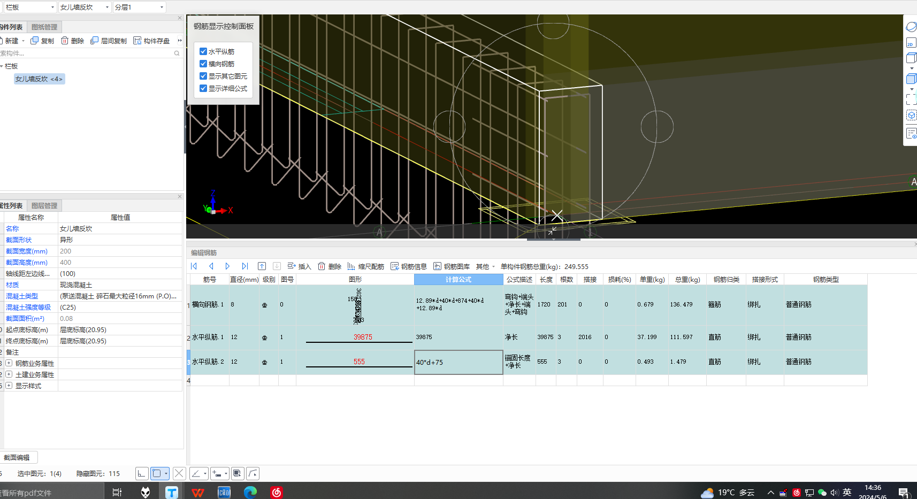Image resolution: width=917 pixels, height=499 pixels.
Task: Close the property list panel
Action: [x=180, y=196]
